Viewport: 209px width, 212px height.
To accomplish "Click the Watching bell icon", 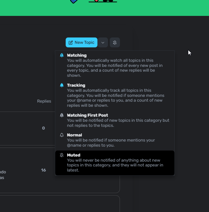I will point(62,55).
